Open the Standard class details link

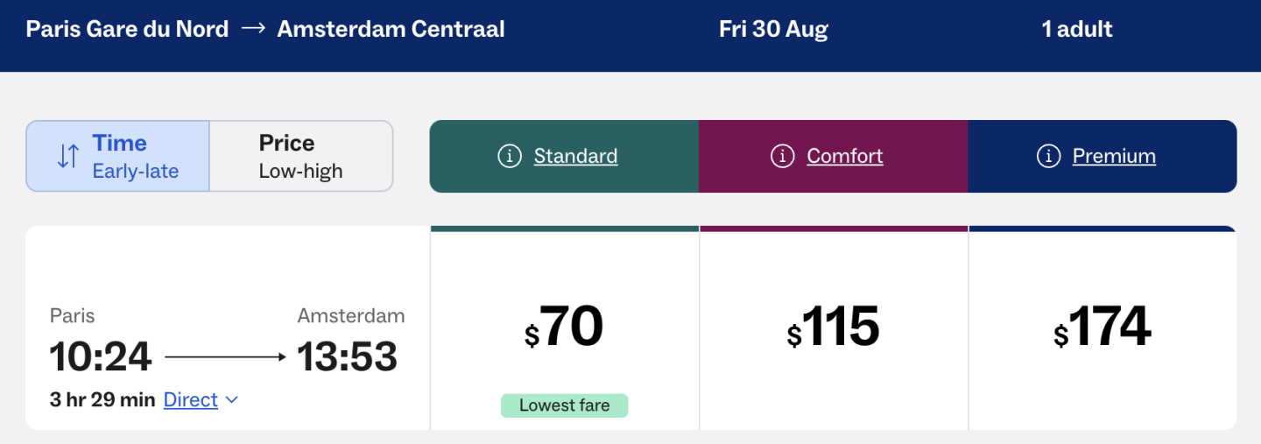[x=575, y=157]
